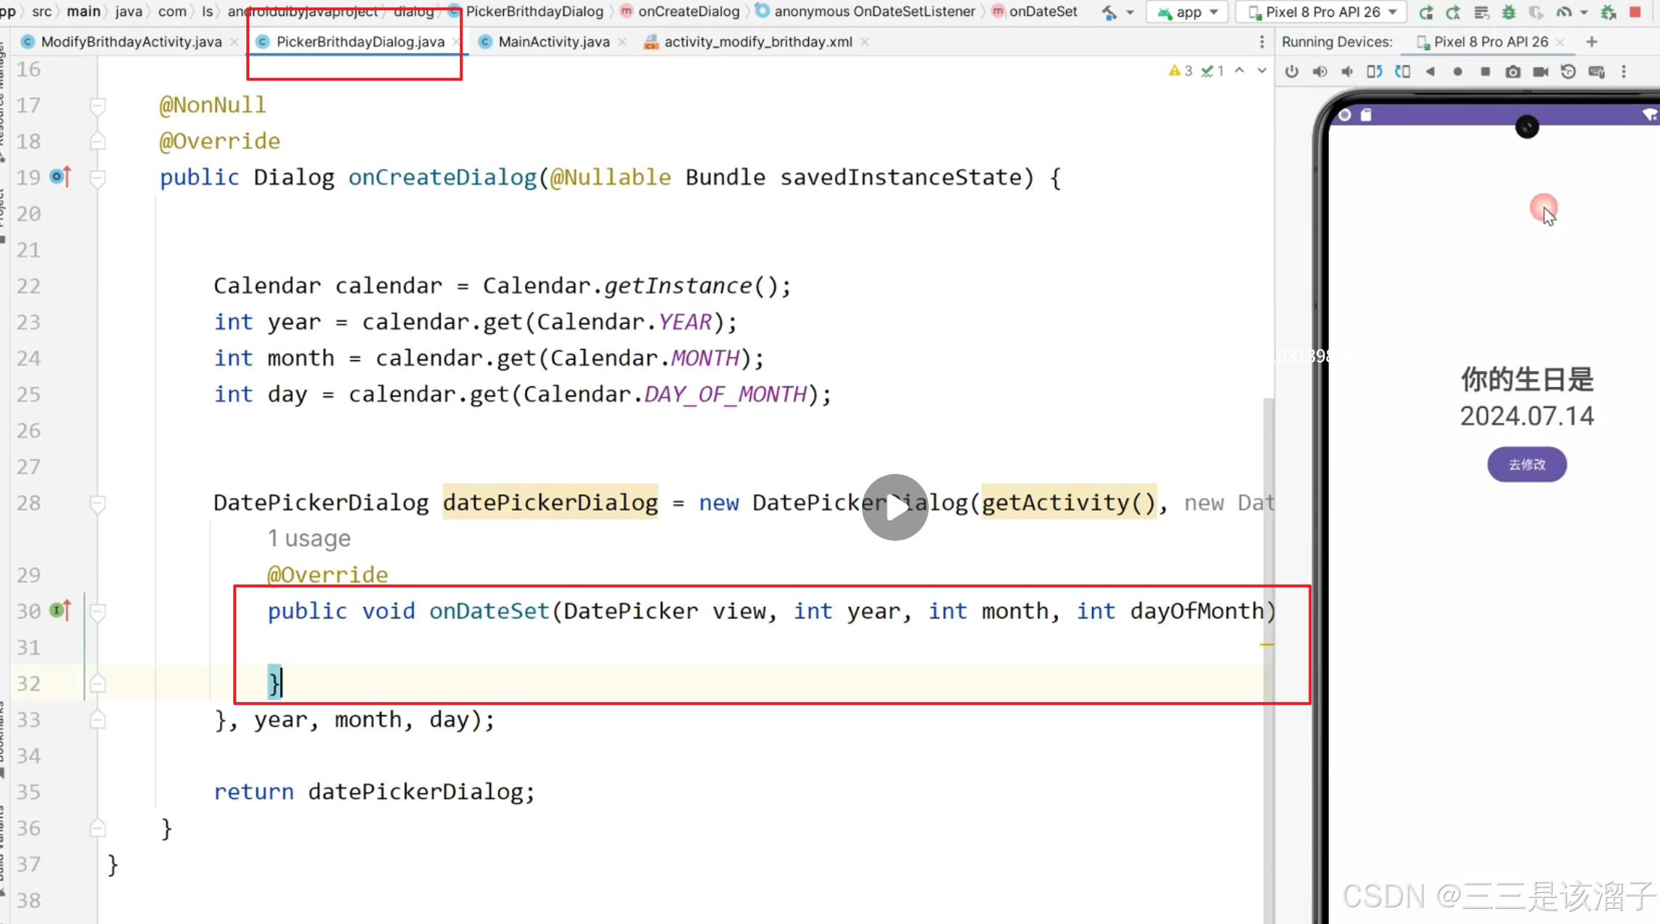This screenshot has width=1660, height=924.
Task: Click the emulator Snapshots clock icon
Action: (1569, 71)
